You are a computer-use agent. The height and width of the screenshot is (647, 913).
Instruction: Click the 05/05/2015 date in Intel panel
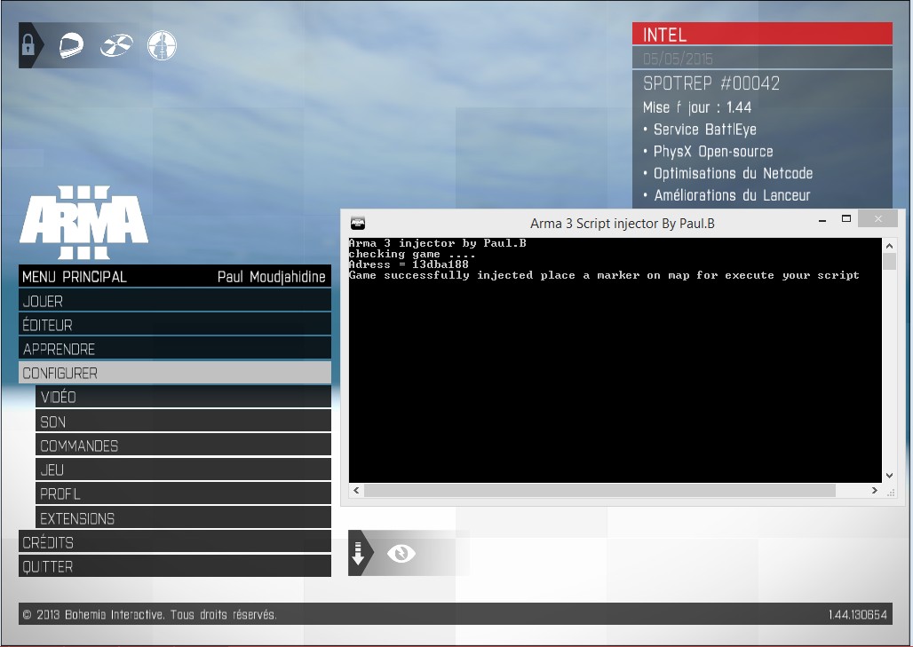(x=678, y=59)
